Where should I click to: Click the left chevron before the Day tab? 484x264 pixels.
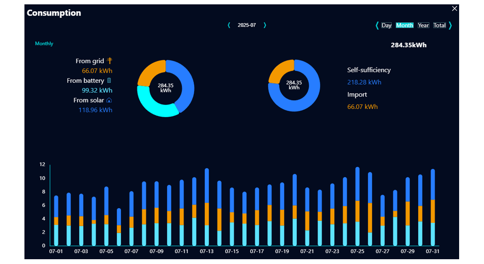click(377, 25)
